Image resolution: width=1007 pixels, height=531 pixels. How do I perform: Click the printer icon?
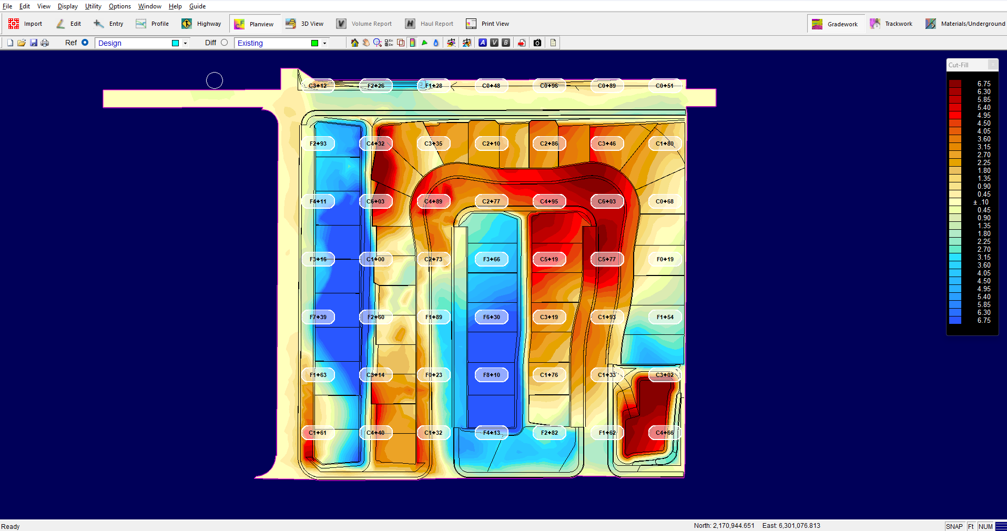(x=45, y=43)
